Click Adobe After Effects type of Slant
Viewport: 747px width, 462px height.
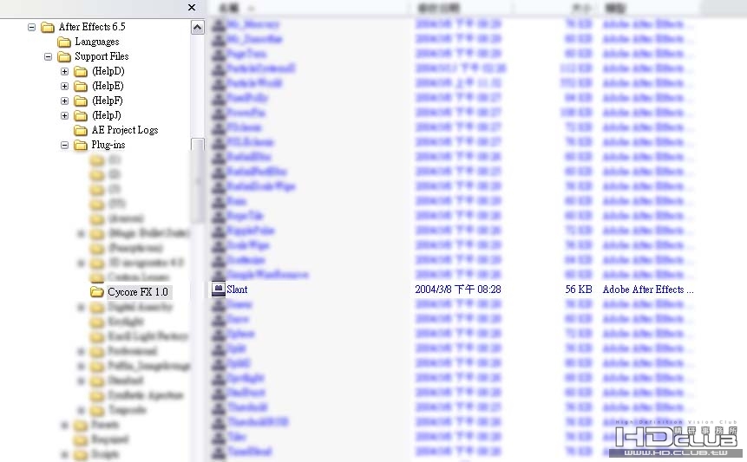(648, 290)
